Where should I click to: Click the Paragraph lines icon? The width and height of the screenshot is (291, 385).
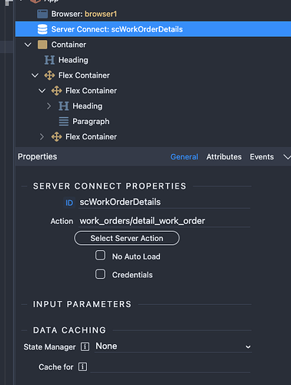point(64,122)
